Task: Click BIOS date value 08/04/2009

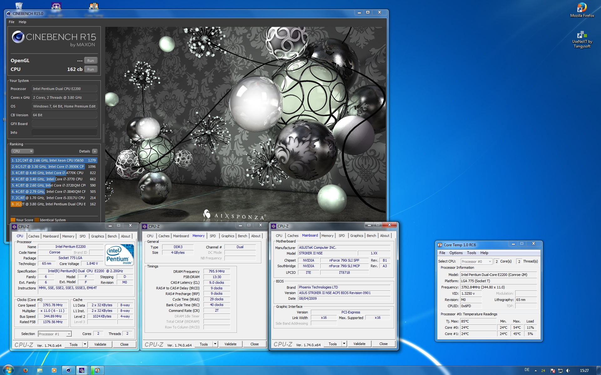Action: pyautogui.click(x=344, y=298)
